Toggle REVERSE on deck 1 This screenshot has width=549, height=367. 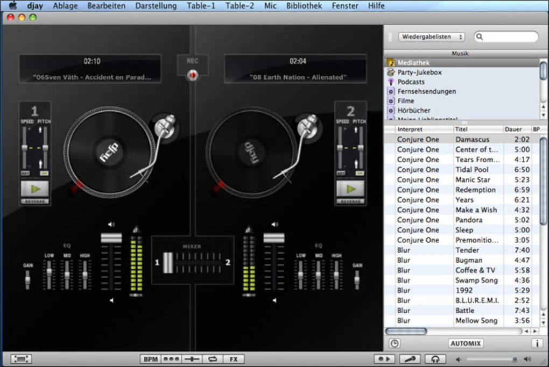[x=35, y=202]
